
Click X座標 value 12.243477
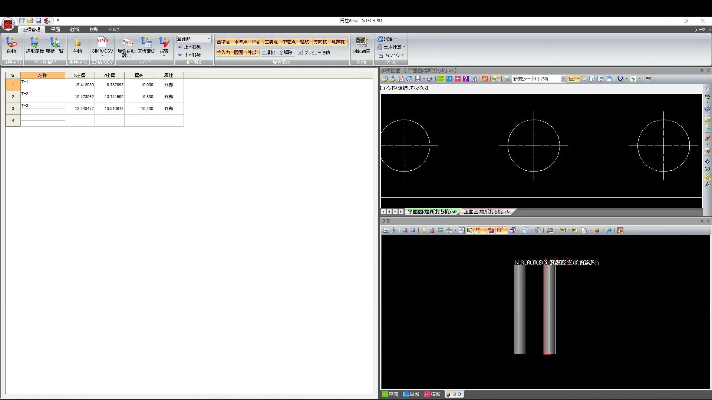tap(80, 109)
